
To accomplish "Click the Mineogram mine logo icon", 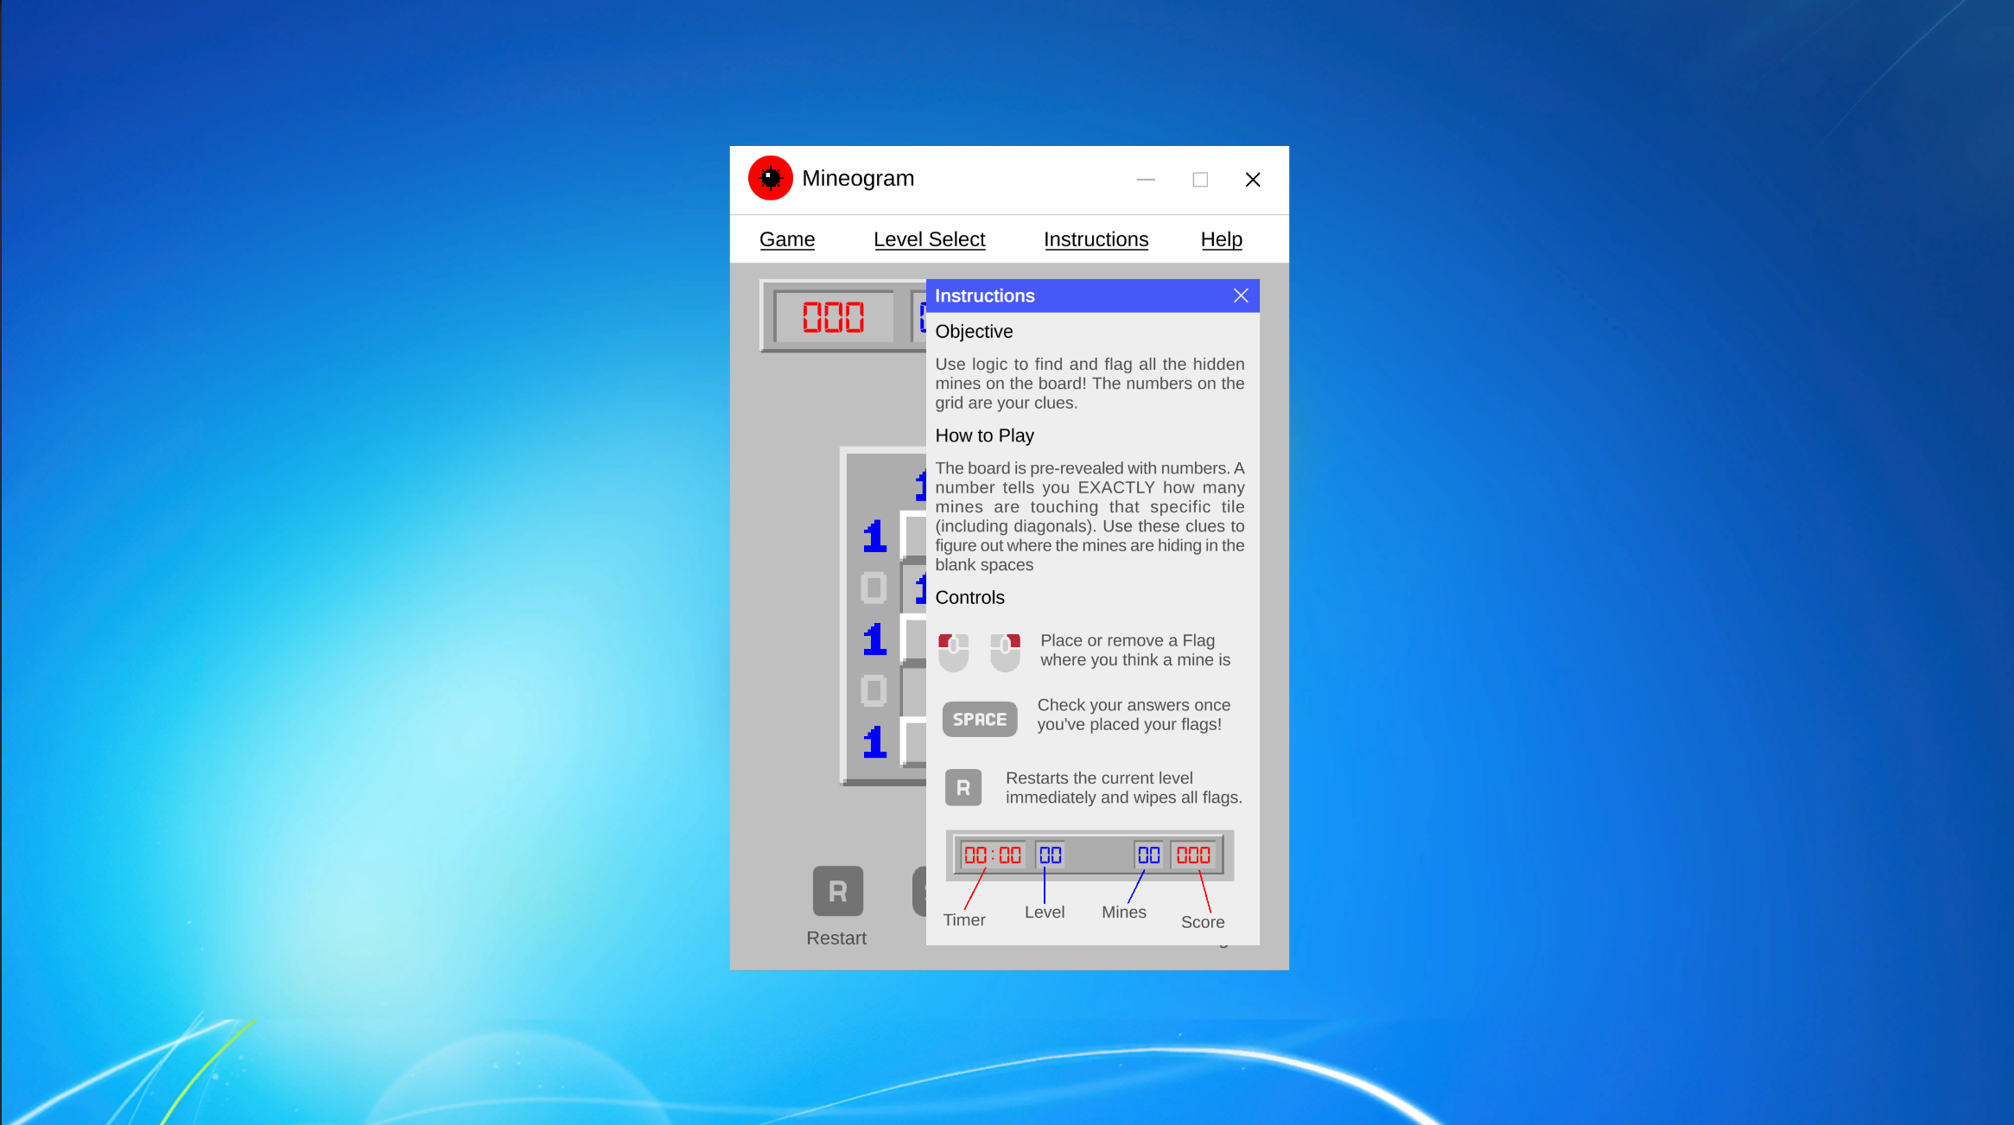I will (770, 178).
